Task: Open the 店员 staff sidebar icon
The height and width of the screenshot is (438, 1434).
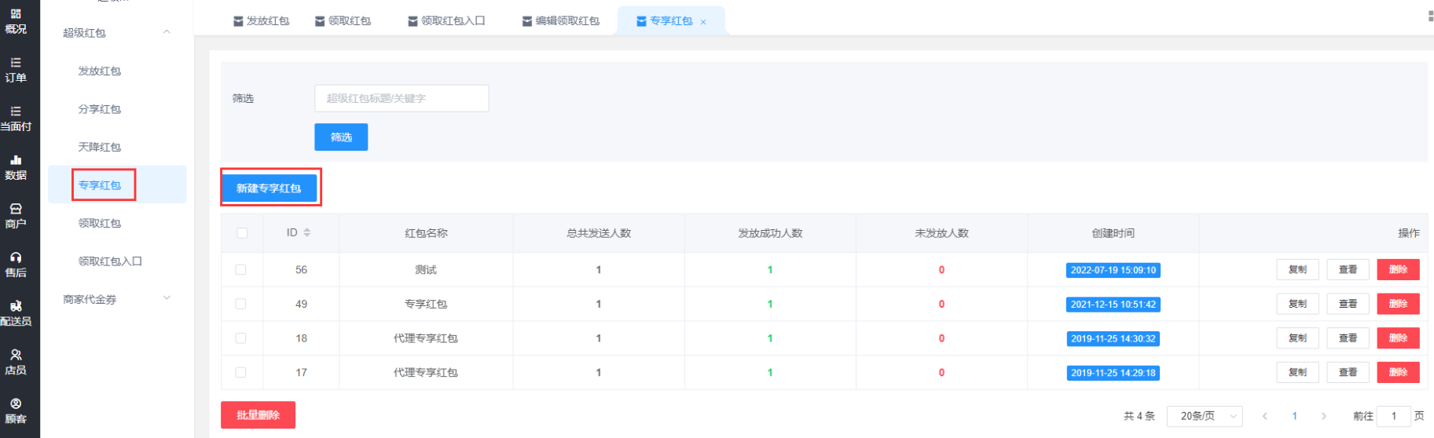Action: tap(16, 361)
